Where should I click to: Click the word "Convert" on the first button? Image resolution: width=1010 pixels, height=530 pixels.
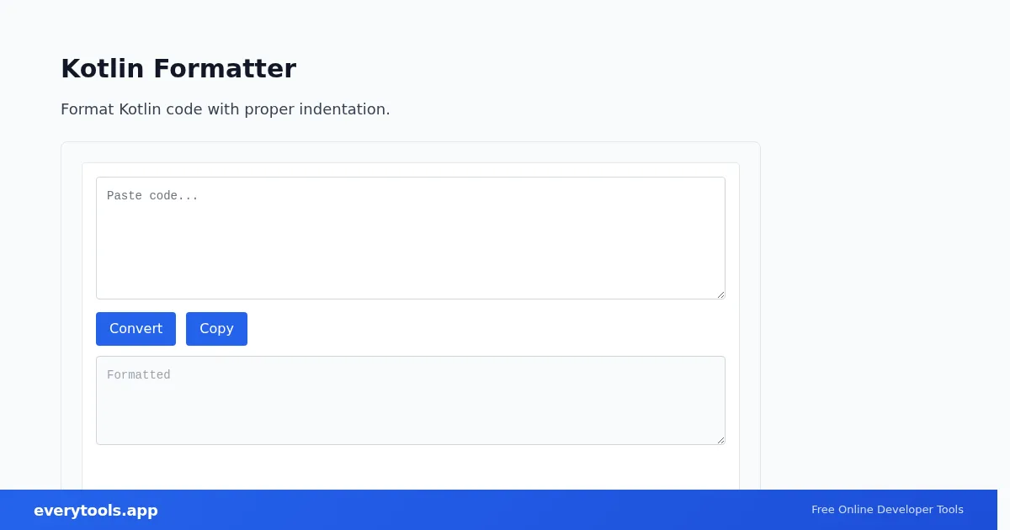pos(136,329)
